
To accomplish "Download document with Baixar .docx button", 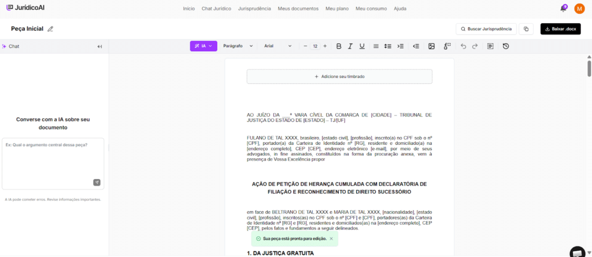I will pyautogui.click(x=561, y=29).
